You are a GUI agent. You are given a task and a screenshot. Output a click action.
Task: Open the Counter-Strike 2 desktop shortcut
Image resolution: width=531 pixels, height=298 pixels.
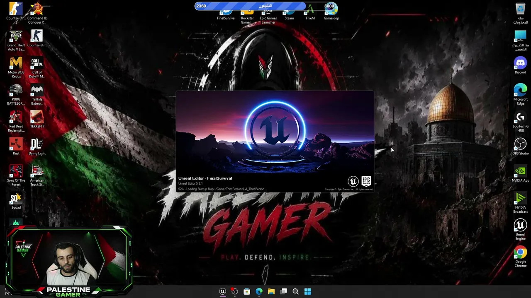click(16, 12)
